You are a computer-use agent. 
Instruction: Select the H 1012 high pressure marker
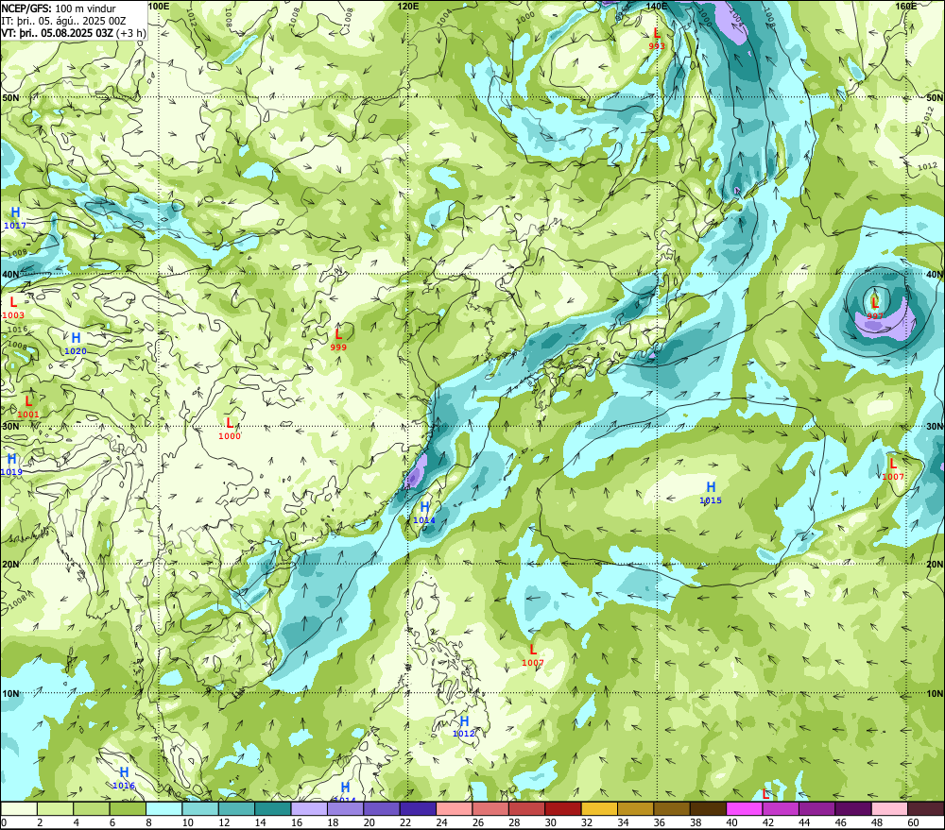click(x=463, y=726)
